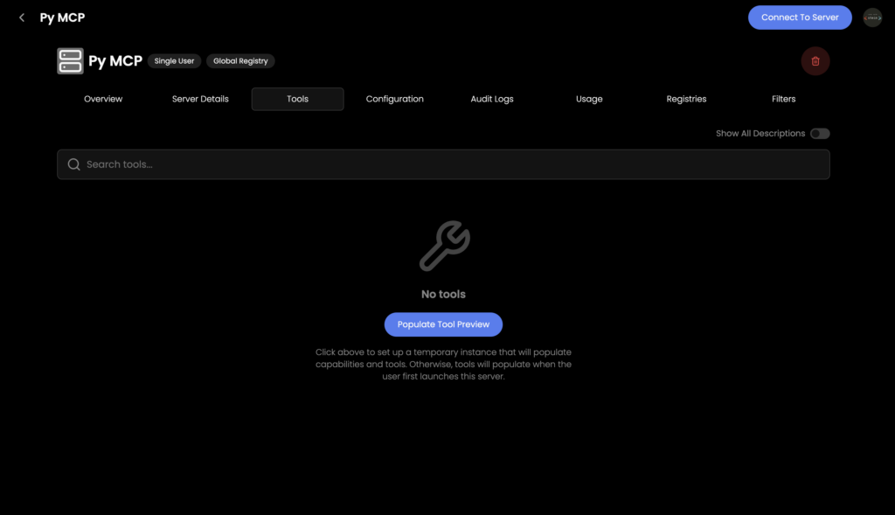
Task: Open the Filters tab
Action: [784, 99]
